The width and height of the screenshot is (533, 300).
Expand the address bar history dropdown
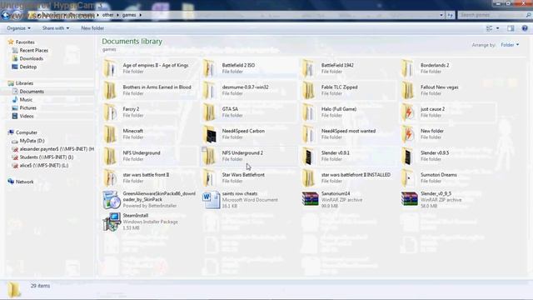pyautogui.click(x=441, y=15)
